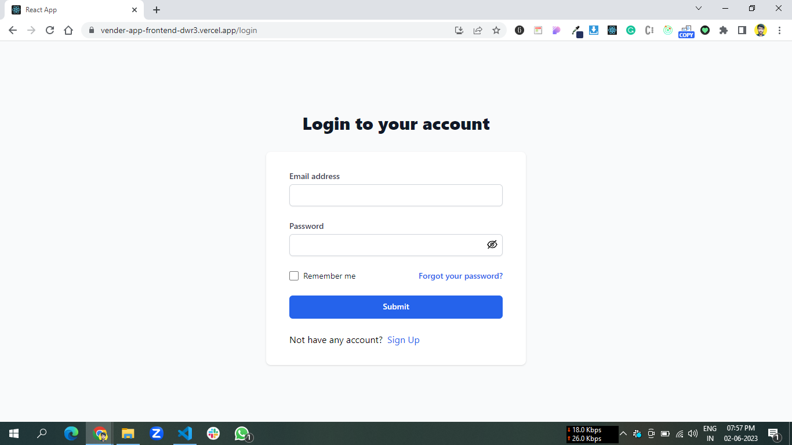Open the Extensions puzzle icon
The image size is (792, 445).
click(724, 30)
